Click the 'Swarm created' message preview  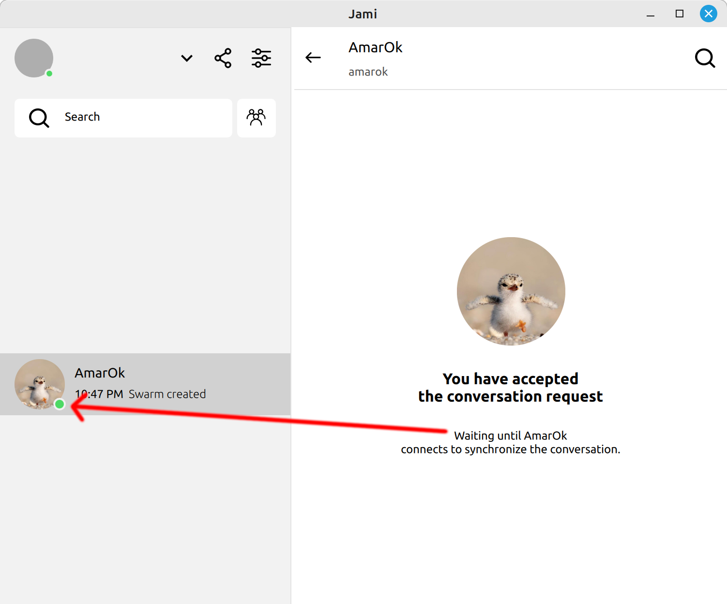click(x=167, y=394)
